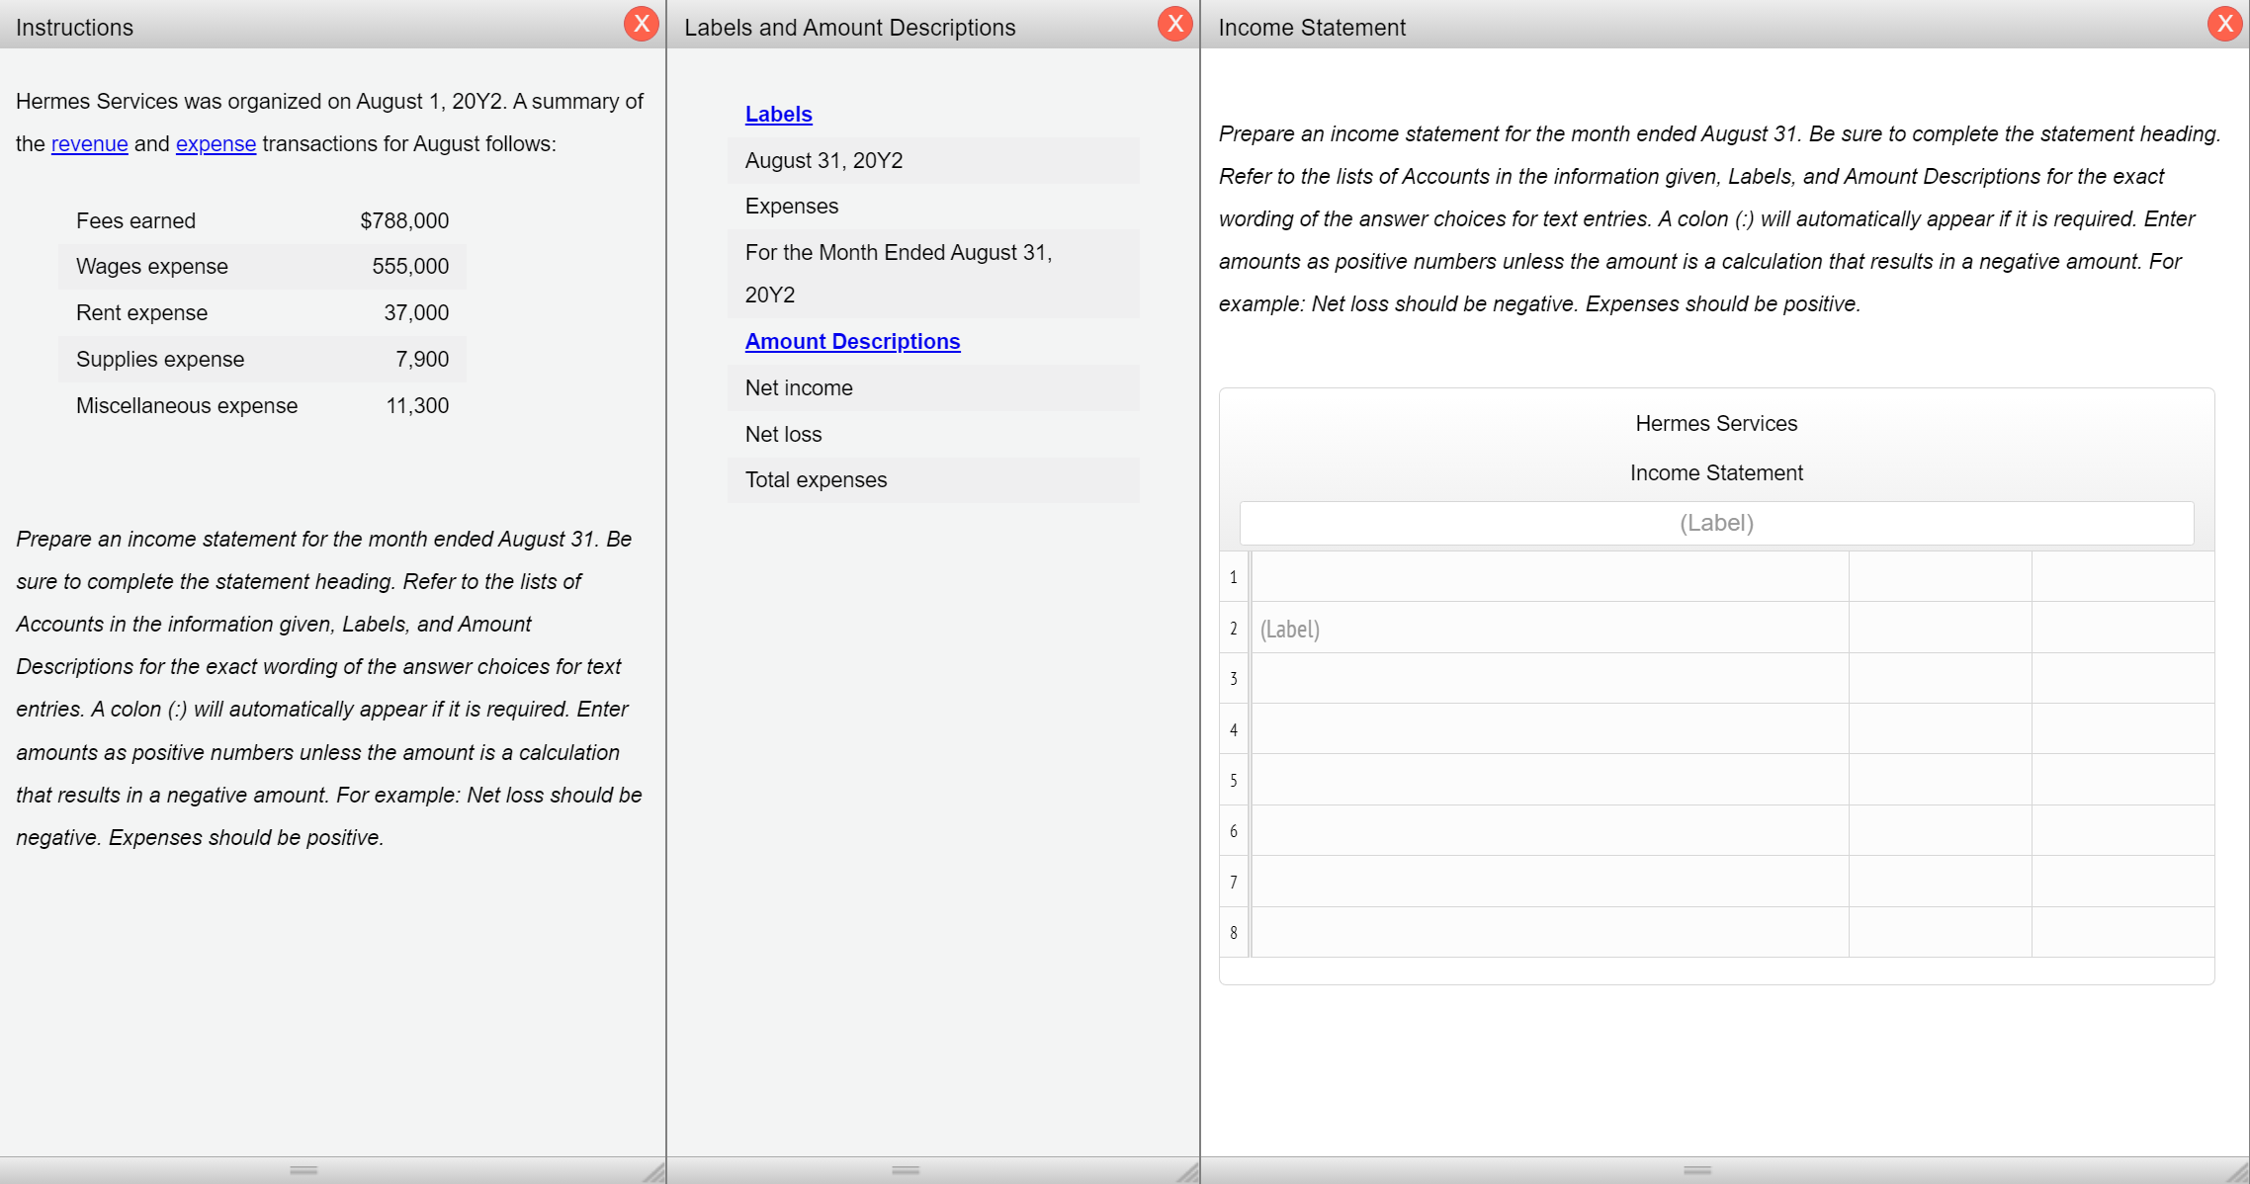Open the revenue definition link
This screenshot has width=2250, height=1184.
point(89,144)
